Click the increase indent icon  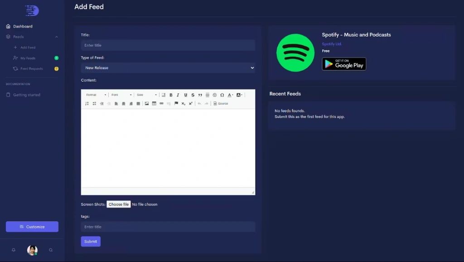[x=101, y=103]
